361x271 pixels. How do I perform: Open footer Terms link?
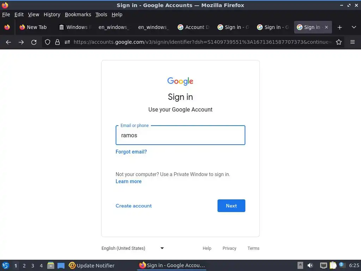coord(253,248)
